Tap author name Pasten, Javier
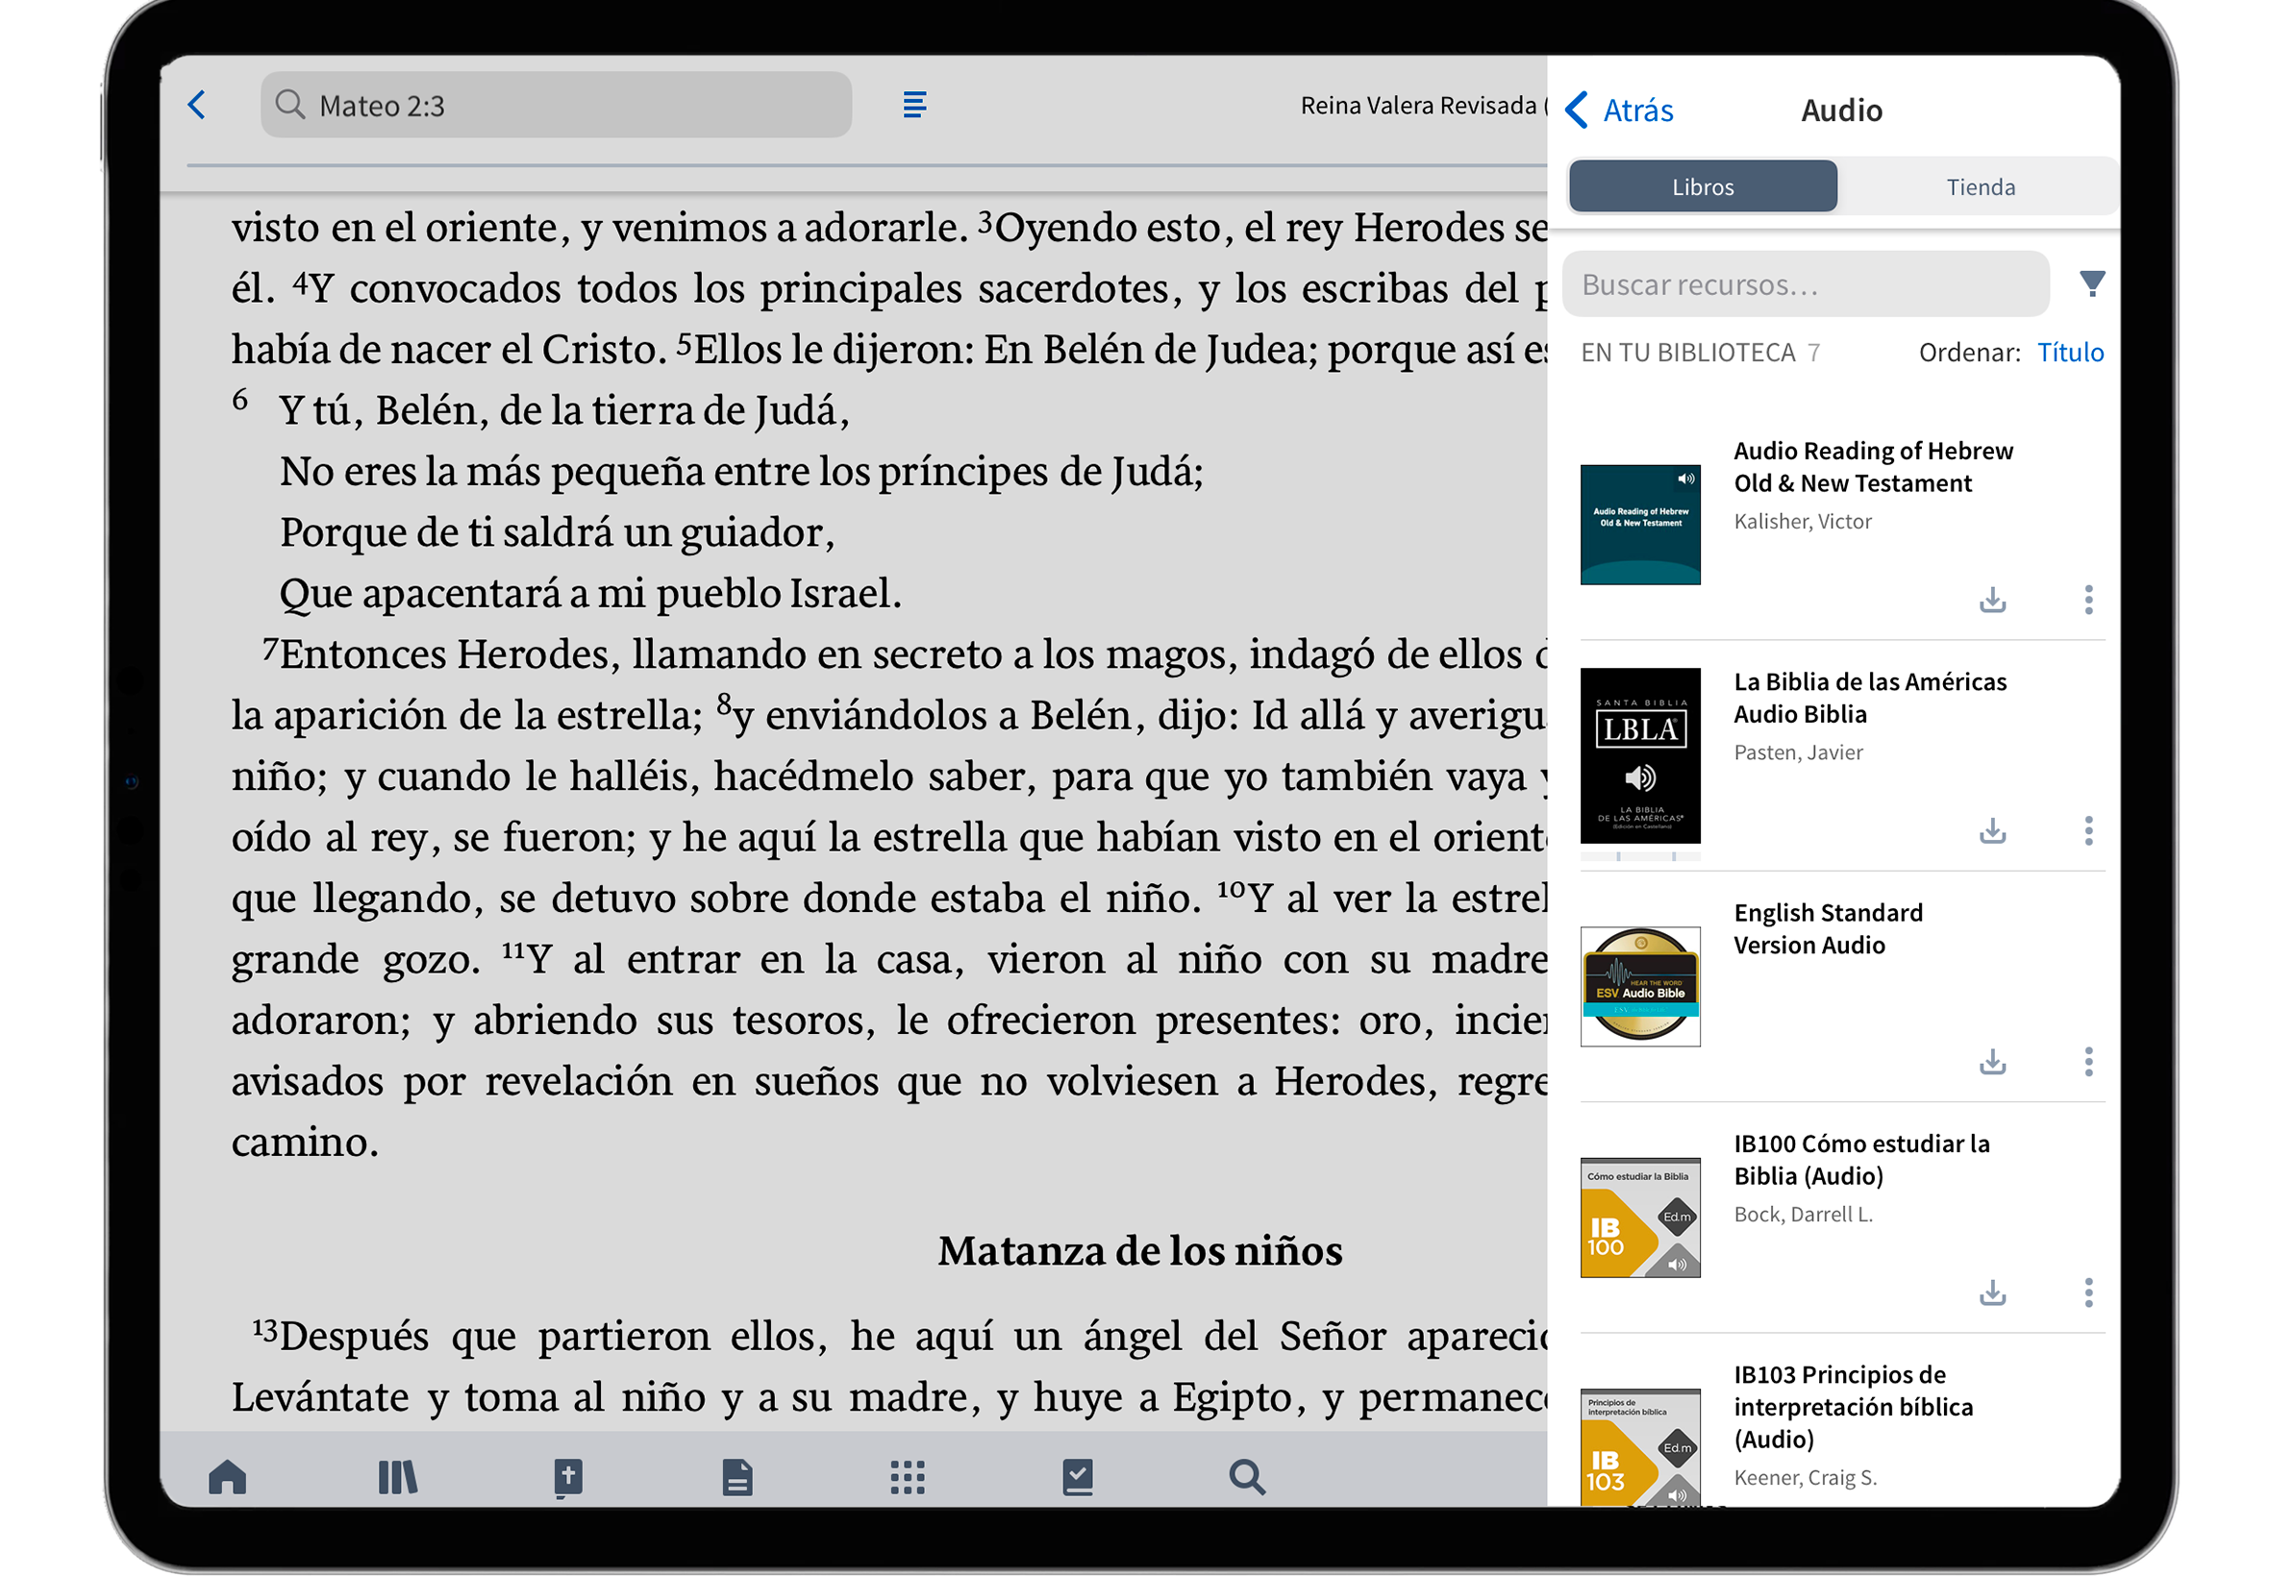Viewport: 2269px width, 1576px height. tap(1798, 752)
